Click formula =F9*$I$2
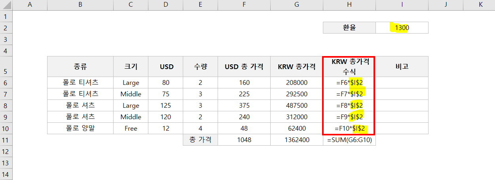Viewport: 495px width, 180px height. click(x=349, y=117)
